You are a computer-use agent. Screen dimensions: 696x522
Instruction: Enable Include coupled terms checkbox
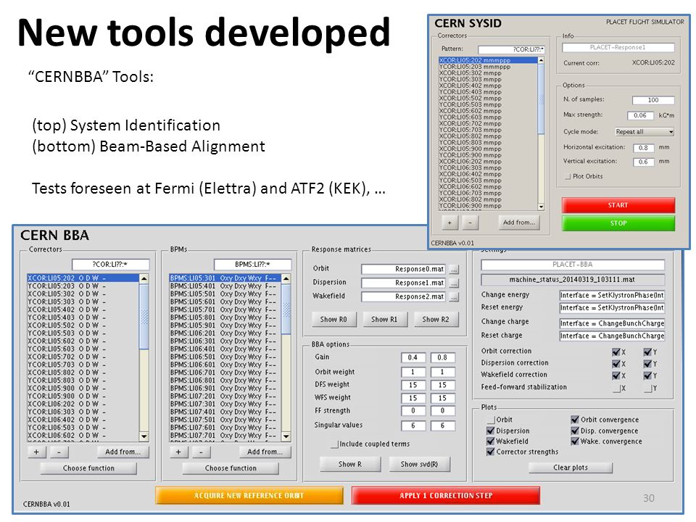coord(334,444)
